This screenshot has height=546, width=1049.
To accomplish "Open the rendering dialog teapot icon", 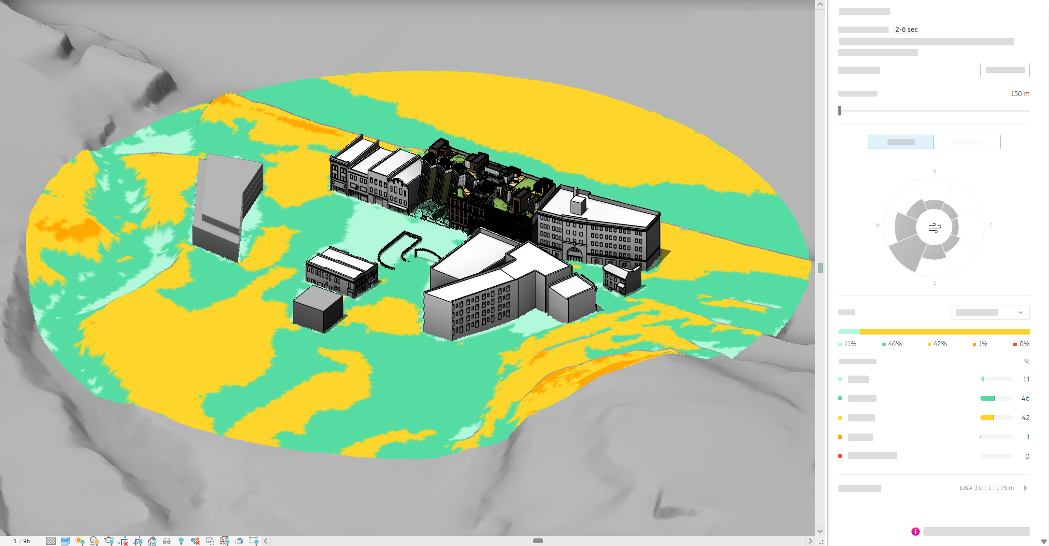I will coord(109,541).
